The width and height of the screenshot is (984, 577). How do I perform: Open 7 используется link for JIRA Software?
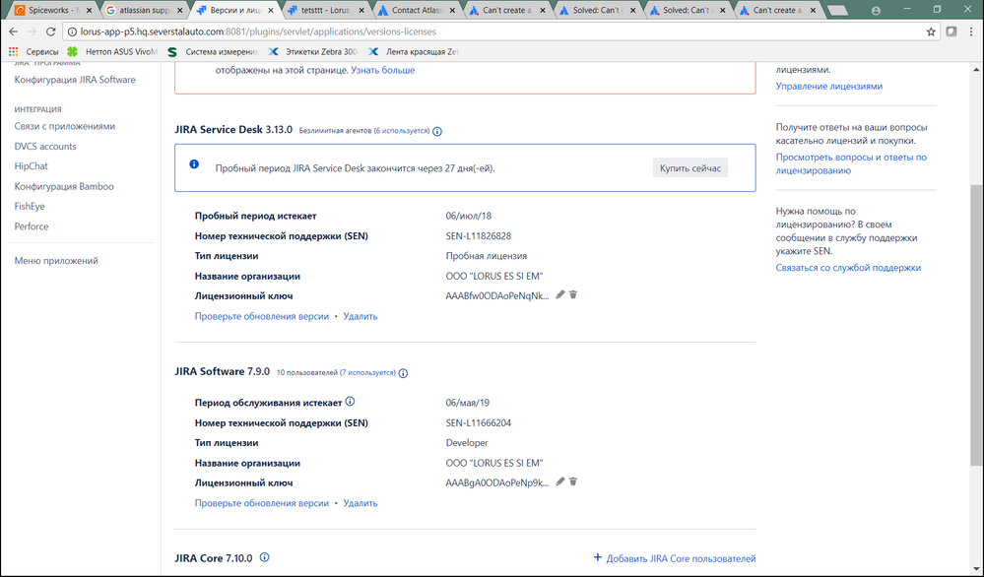point(368,372)
